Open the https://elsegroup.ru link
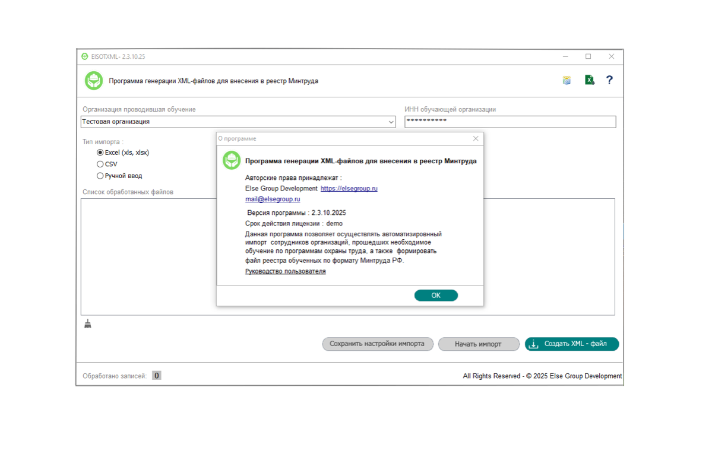The height and width of the screenshot is (460, 712). [349, 188]
